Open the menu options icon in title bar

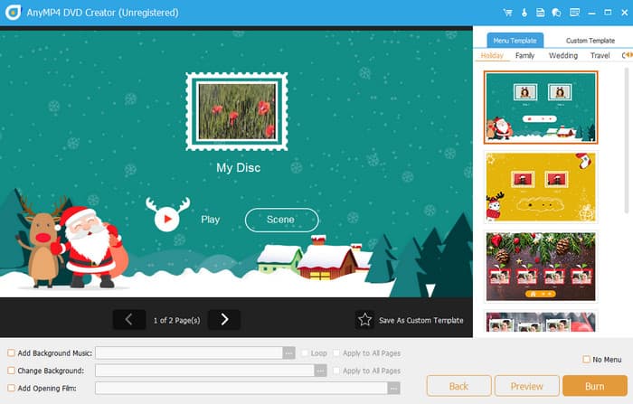pyautogui.click(x=574, y=13)
